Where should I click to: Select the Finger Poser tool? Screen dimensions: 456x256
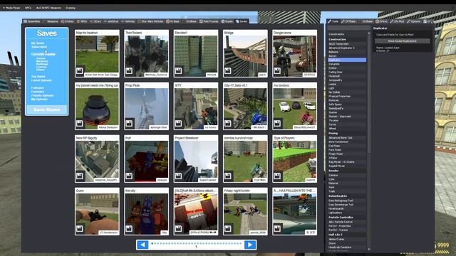tap(347, 154)
